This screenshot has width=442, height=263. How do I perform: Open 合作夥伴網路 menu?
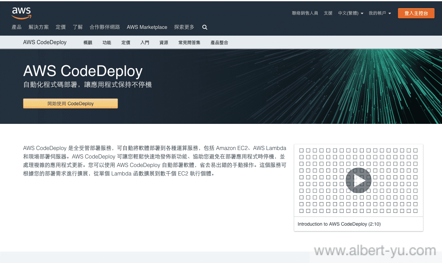(x=105, y=27)
